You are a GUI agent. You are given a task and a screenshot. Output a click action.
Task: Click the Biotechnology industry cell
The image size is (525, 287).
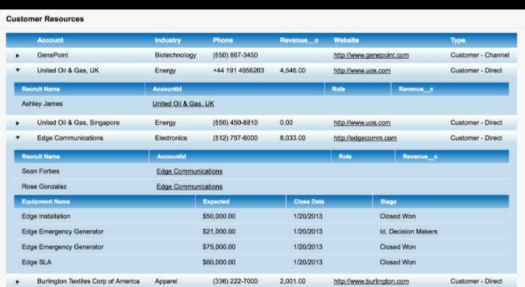click(175, 55)
